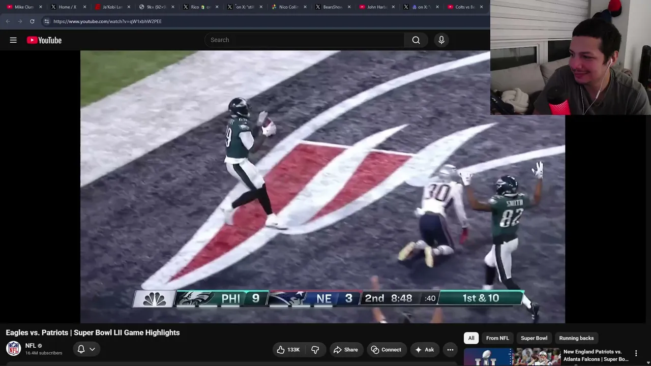
Task: Click the video title 'Eagles vs. Patriots'
Action: coord(93,332)
